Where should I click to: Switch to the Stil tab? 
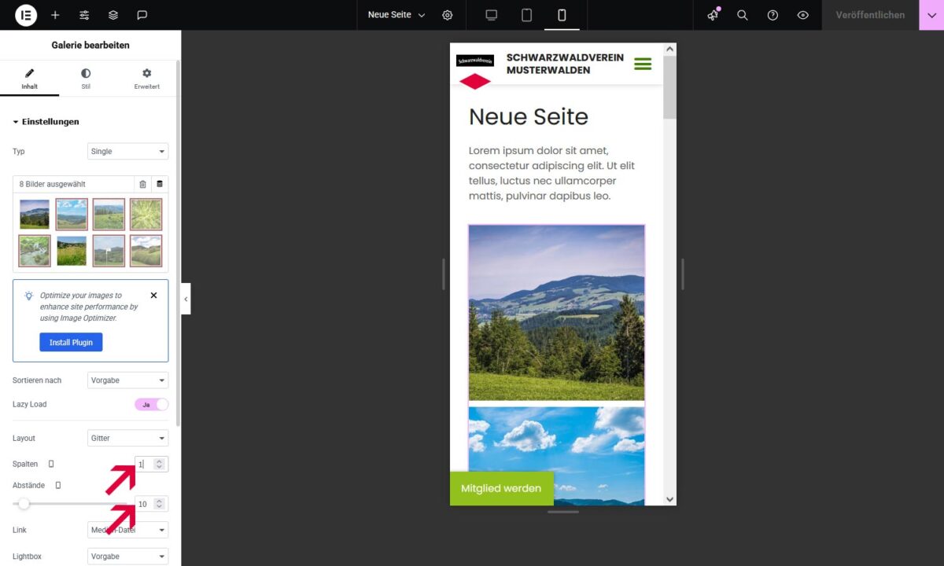pos(86,79)
